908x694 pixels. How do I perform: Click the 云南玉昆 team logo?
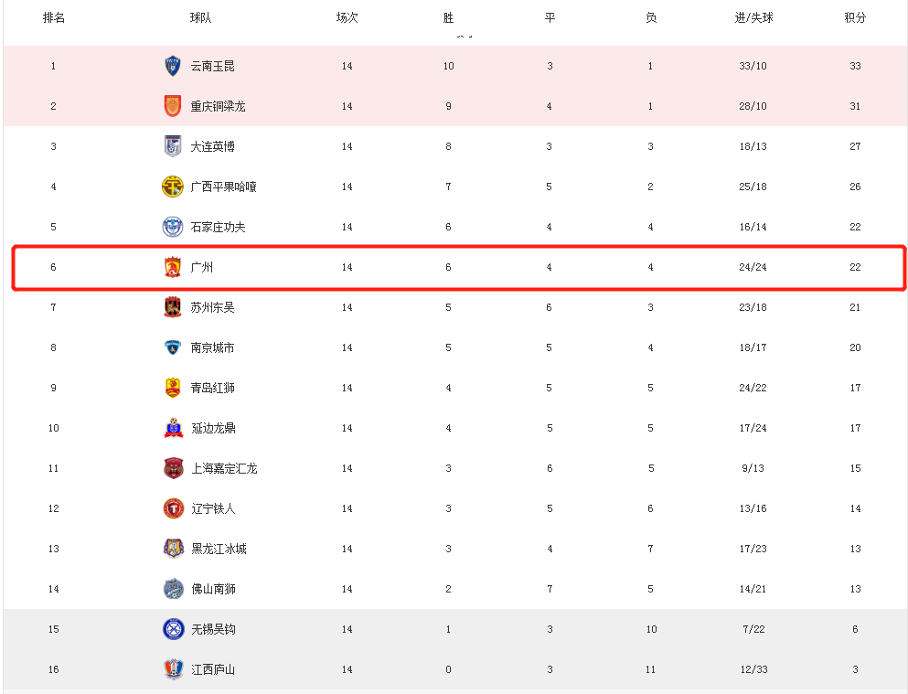173,66
